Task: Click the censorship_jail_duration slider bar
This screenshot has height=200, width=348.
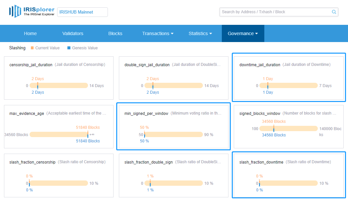Action: [x=59, y=85]
